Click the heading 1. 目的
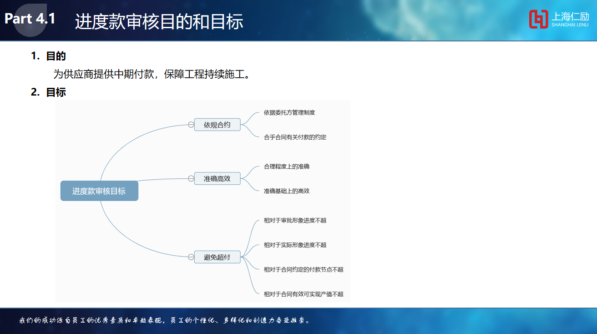 click(x=49, y=56)
